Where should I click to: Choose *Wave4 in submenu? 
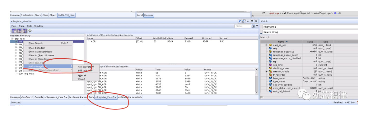86,75
